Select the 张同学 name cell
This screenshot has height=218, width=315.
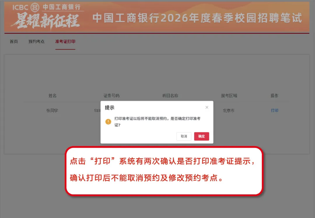pyautogui.click(x=52, y=111)
